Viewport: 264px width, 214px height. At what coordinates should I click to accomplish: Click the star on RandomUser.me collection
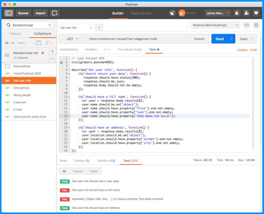[42, 53]
